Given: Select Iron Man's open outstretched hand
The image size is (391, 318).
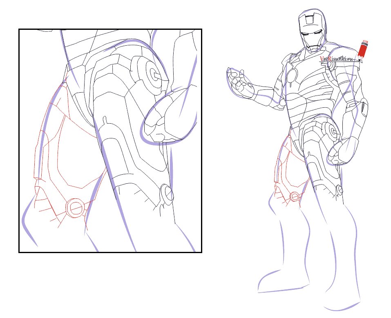Looking at the screenshot, I should pos(240,84).
